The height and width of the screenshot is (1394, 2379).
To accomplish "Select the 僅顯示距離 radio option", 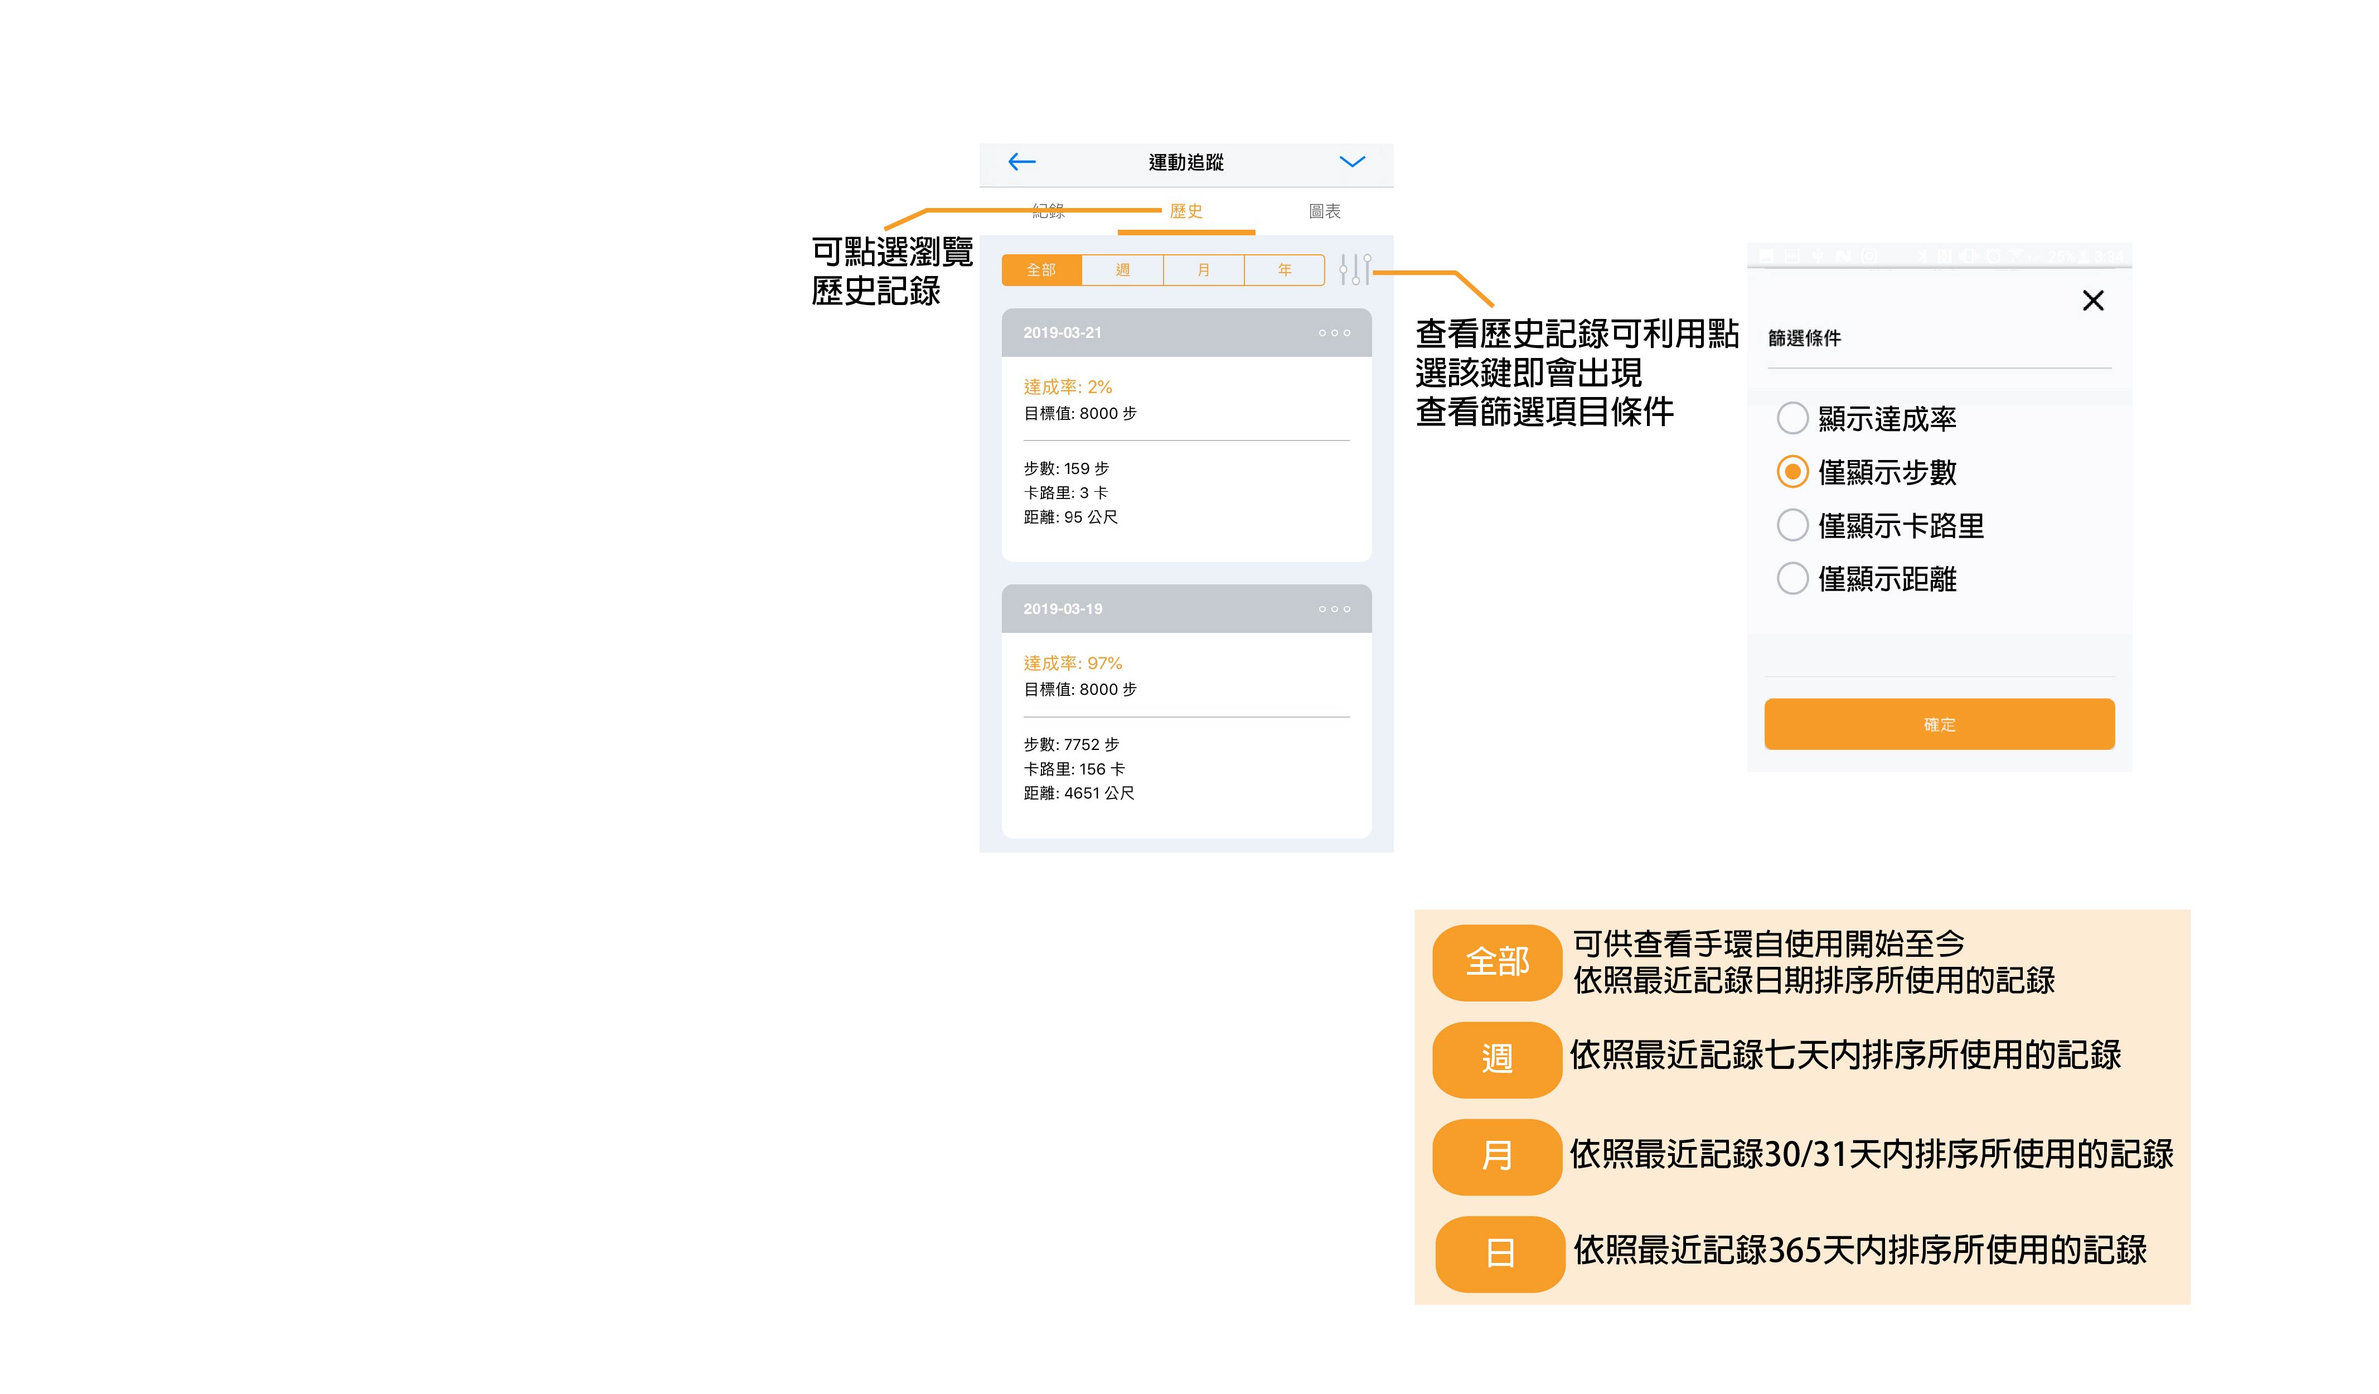I will pos(1792,579).
